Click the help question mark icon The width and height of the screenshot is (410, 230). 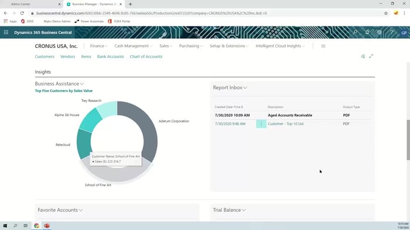tap(391, 32)
